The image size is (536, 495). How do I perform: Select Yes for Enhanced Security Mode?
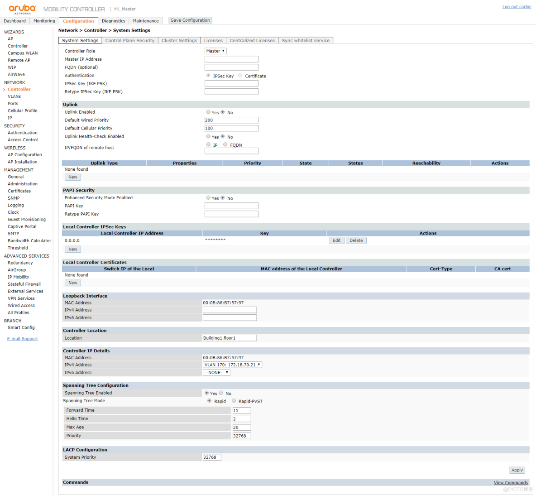coord(208,198)
